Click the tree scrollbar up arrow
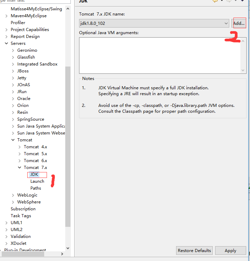 (68, 9)
